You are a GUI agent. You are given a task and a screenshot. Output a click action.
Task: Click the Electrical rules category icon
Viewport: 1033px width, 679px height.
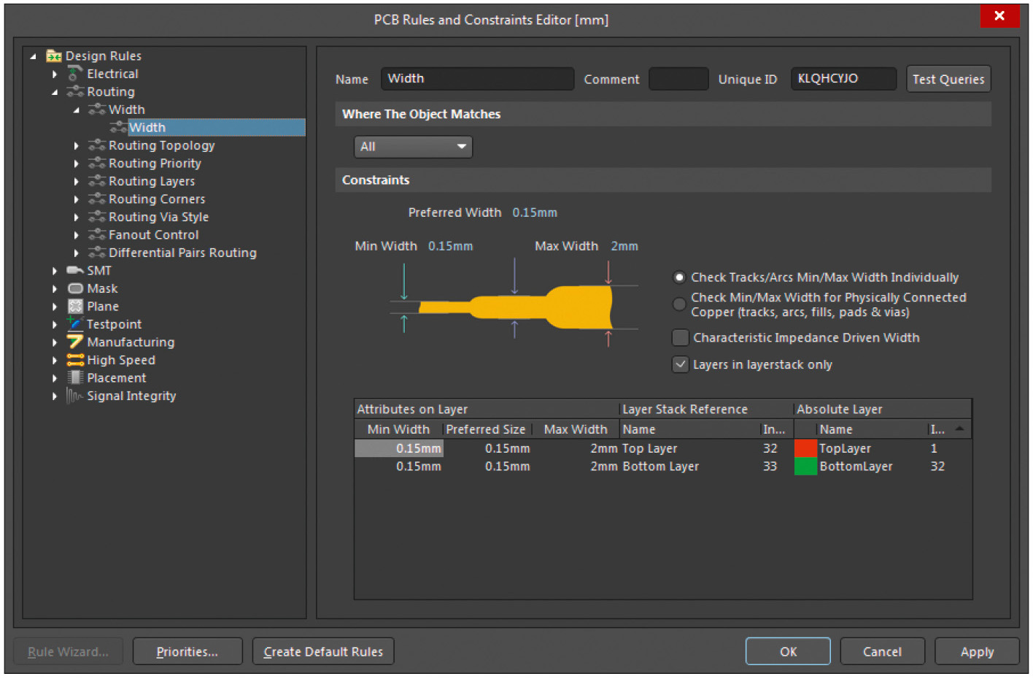pos(74,74)
